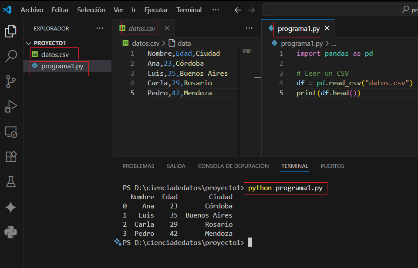The image size is (418, 268).
Task: Click the go back navigation arrow
Action: pyautogui.click(x=238, y=10)
